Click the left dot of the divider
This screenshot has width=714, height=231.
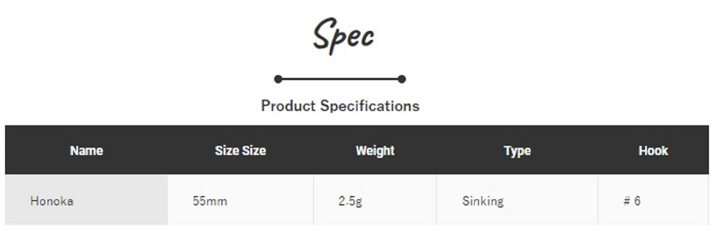[278, 79]
